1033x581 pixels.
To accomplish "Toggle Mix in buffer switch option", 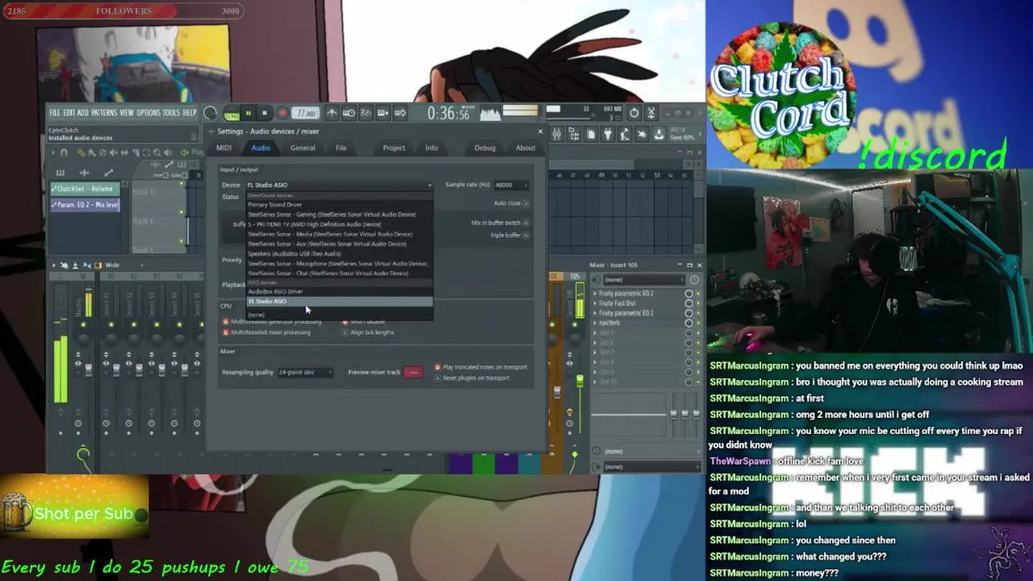I will click(x=525, y=223).
